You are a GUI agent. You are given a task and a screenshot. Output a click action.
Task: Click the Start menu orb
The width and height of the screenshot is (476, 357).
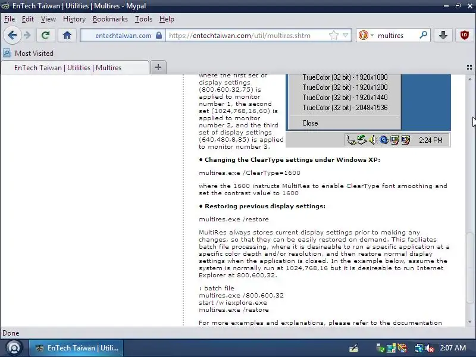[x=14, y=348]
